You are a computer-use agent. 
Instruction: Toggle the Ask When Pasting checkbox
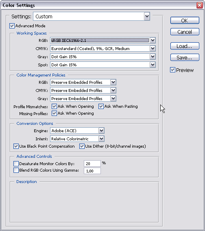[x=101, y=107]
